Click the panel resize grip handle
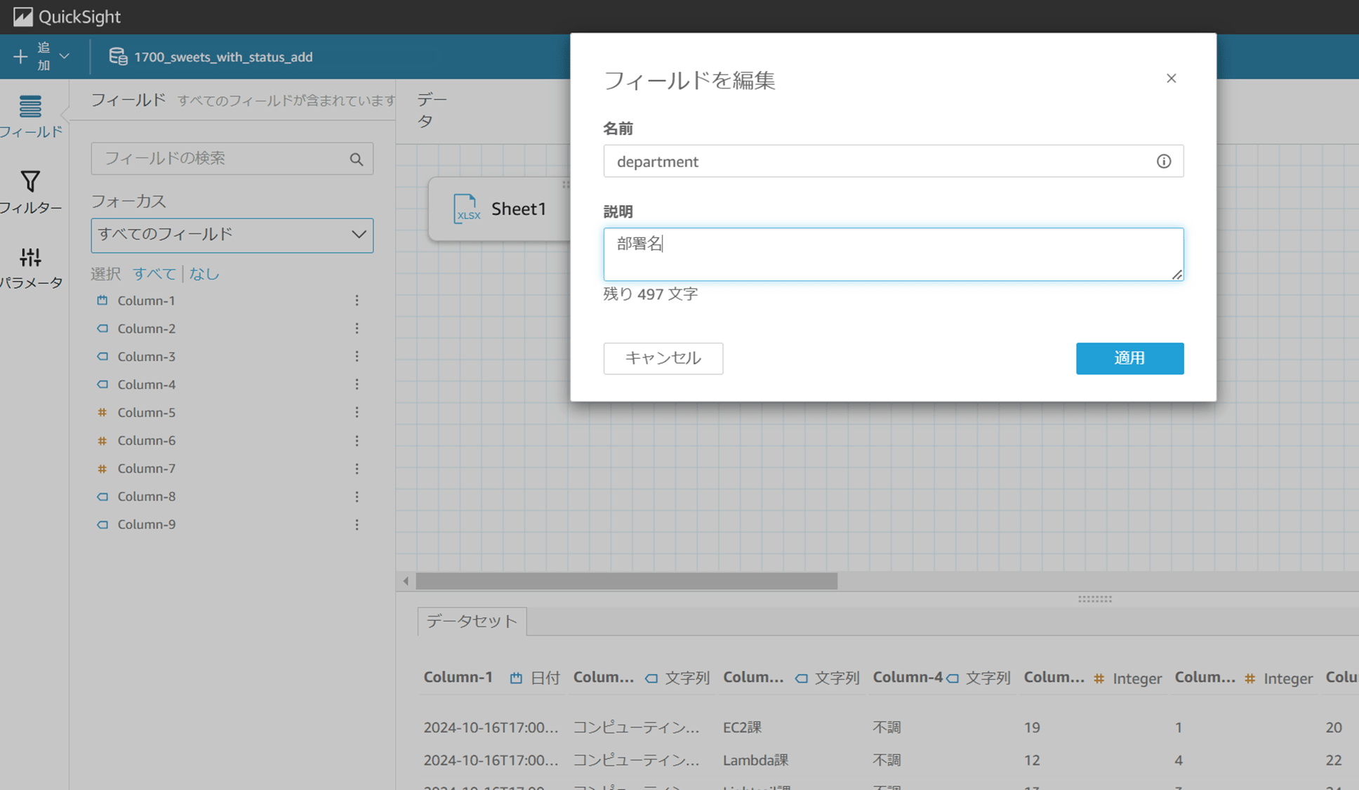The width and height of the screenshot is (1359, 790). pos(1094,599)
